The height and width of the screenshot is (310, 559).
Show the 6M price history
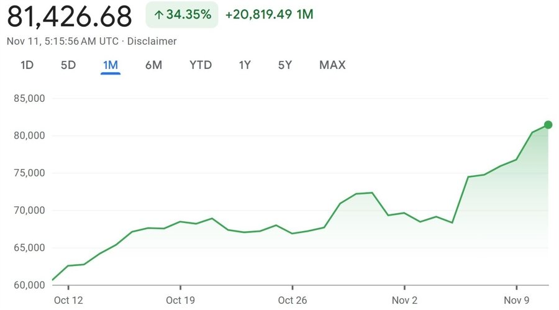(153, 65)
